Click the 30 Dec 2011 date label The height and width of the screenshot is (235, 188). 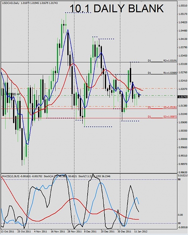(124, 231)
